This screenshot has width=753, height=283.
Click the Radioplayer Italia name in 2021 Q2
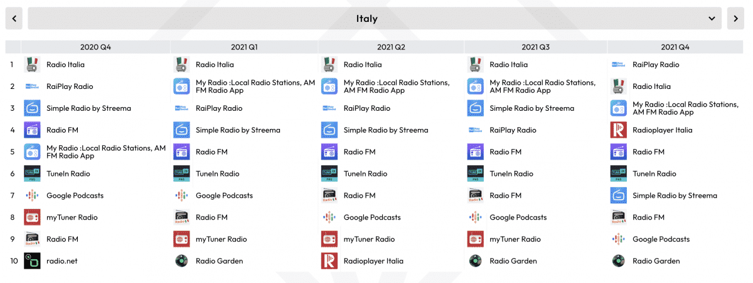pyautogui.click(x=373, y=261)
